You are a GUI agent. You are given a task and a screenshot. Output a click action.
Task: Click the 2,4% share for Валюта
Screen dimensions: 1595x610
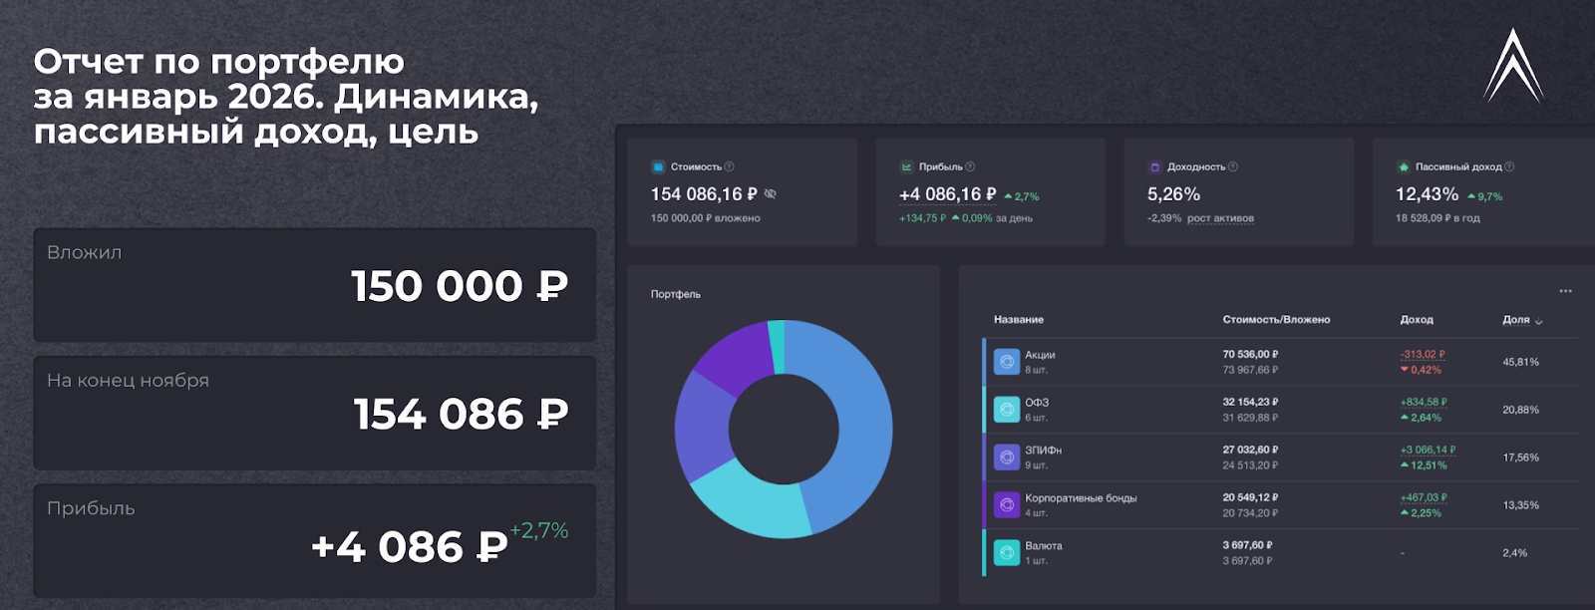(1514, 553)
